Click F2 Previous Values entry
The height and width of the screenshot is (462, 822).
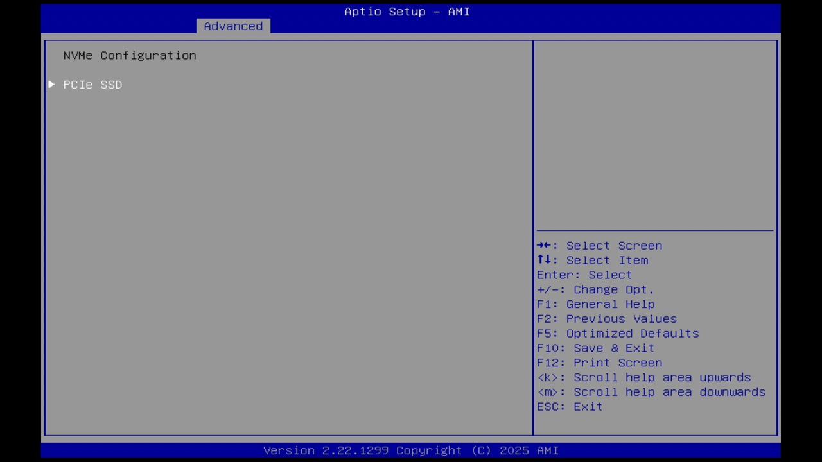[606, 318]
